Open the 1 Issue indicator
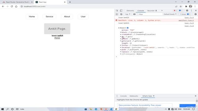Image resolution: width=198 pixels, height=111 pixels. click(185, 14)
